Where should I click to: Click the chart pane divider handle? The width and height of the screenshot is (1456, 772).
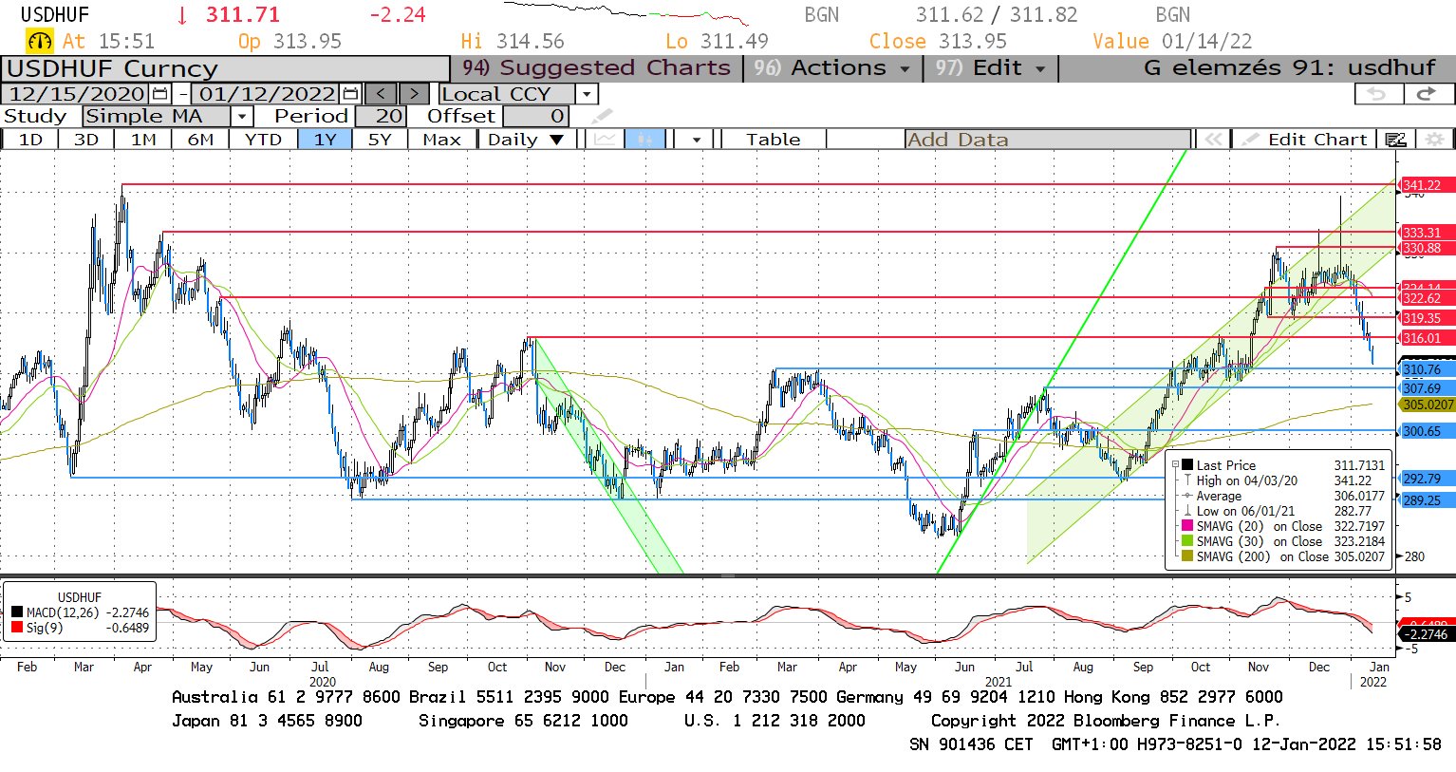728,575
